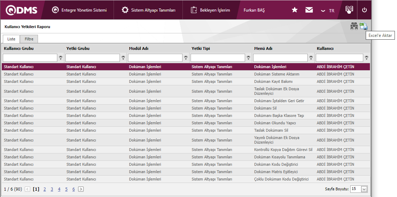The image size is (397, 197).
Task: Click the binoculars search icon
Action: [354, 26]
